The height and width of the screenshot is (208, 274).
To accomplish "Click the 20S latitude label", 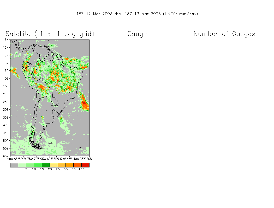I will point(5,94).
